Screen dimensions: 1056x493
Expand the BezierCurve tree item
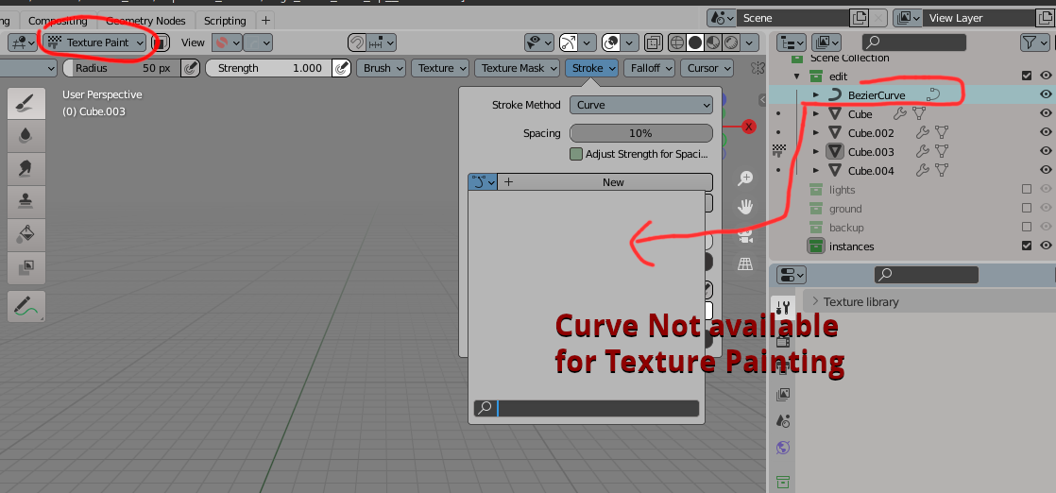coord(816,95)
